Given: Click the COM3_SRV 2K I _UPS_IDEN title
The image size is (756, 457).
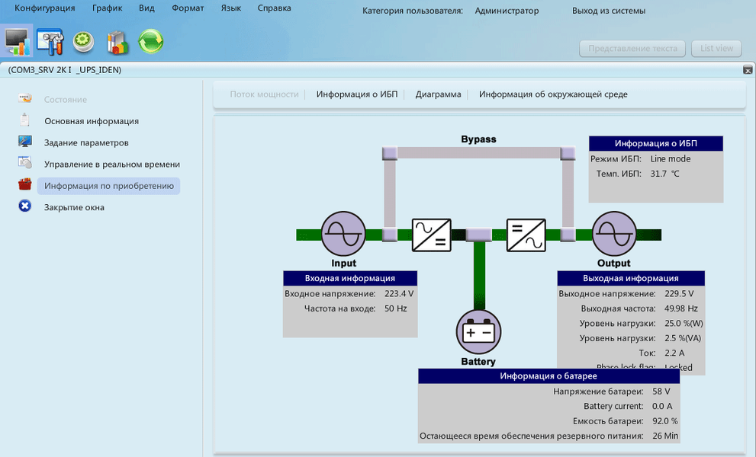Looking at the screenshot, I should [65, 70].
